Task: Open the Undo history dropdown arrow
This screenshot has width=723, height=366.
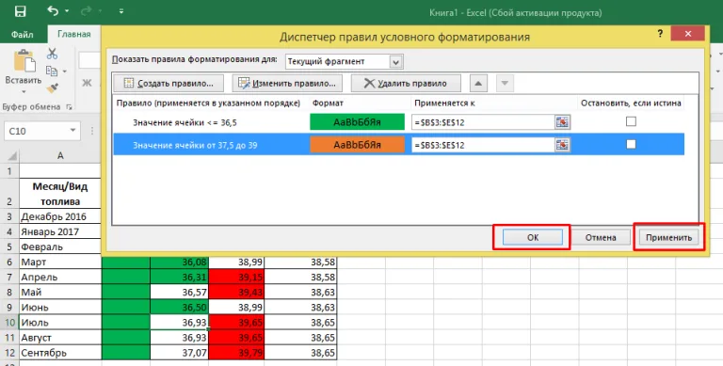Action: (67, 11)
